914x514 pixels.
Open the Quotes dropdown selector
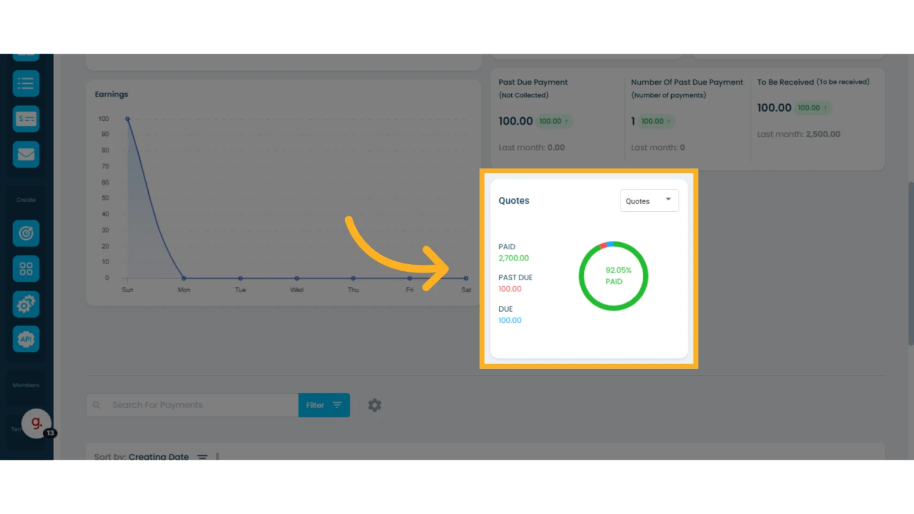coord(649,200)
